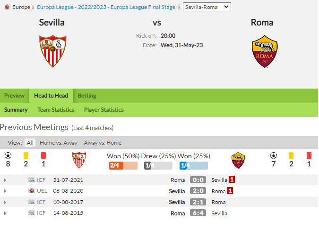The image size is (319, 245).
Task: Click Sevilla's goals football icon
Action: coord(8,155)
